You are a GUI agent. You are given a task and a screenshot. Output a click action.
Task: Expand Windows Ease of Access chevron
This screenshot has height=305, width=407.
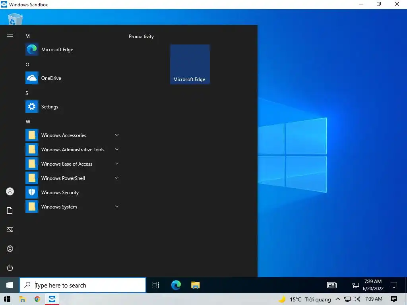click(x=117, y=164)
